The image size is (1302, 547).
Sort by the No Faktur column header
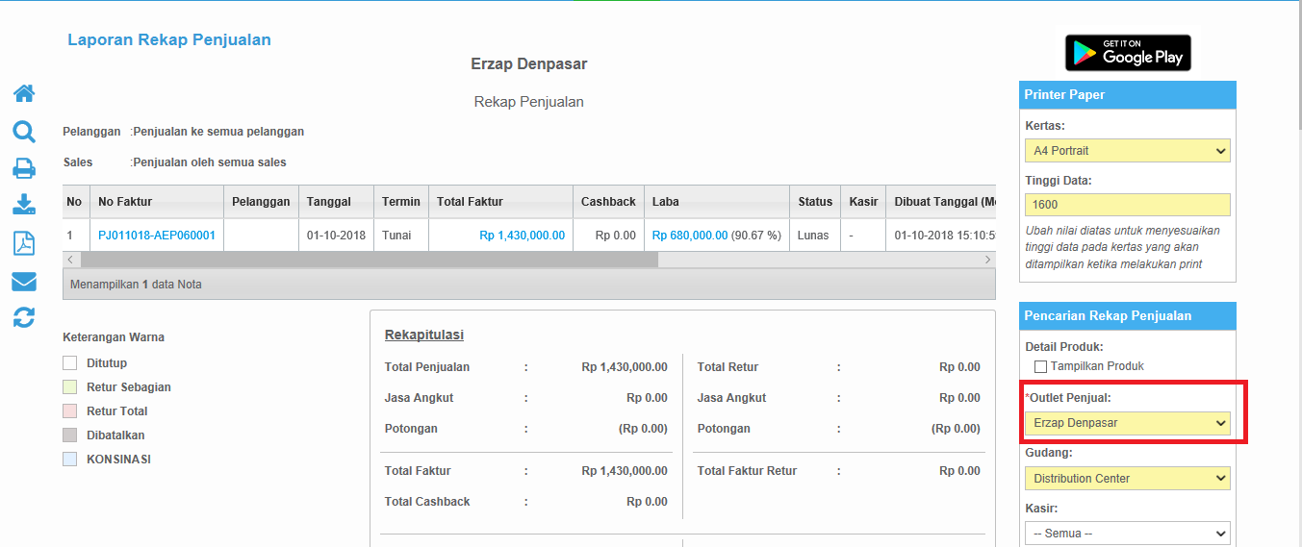pyautogui.click(x=157, y=202)
